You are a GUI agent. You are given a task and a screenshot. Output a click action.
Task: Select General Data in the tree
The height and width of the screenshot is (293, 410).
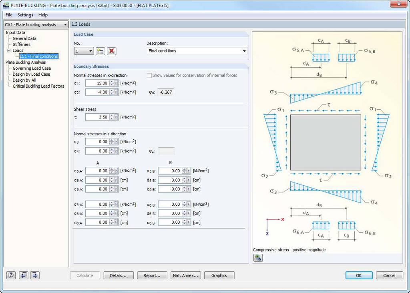click(24, 38)
